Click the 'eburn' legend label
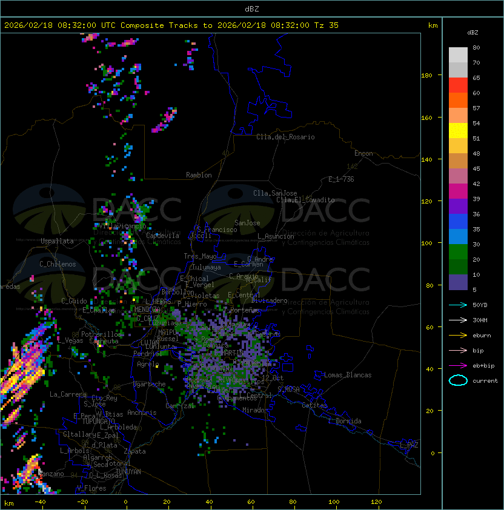 point(482,336)
